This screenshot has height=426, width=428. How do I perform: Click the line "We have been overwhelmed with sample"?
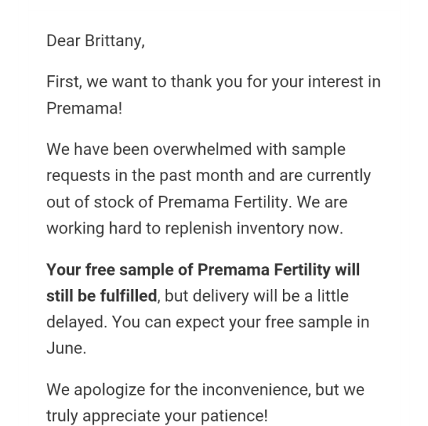pyautogui.click(x=196, y=150)
